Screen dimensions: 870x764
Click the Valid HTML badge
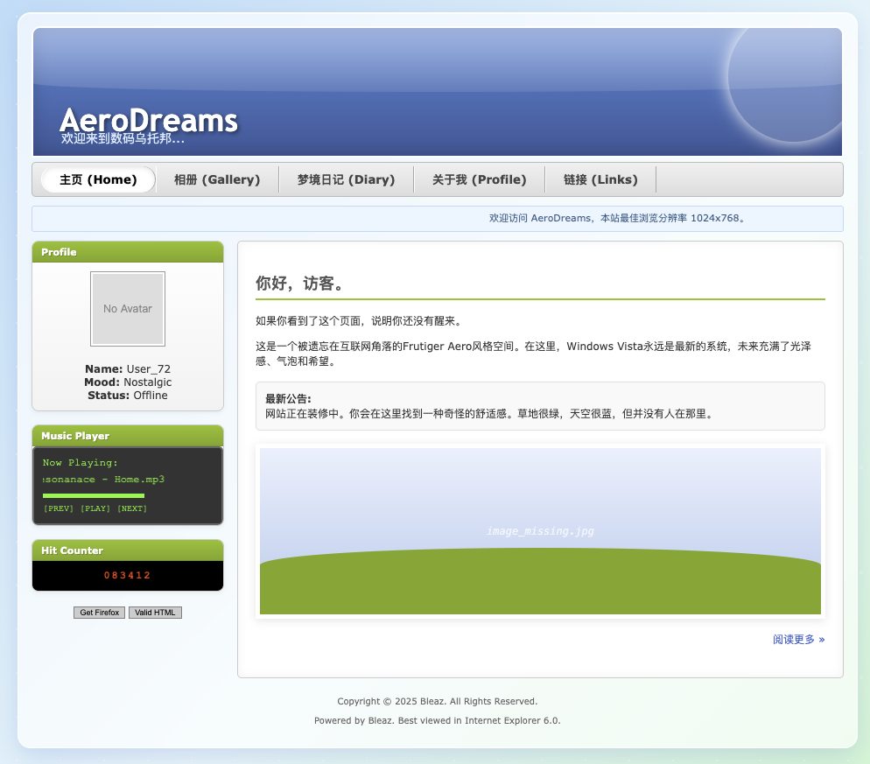(x=155, y=612)
